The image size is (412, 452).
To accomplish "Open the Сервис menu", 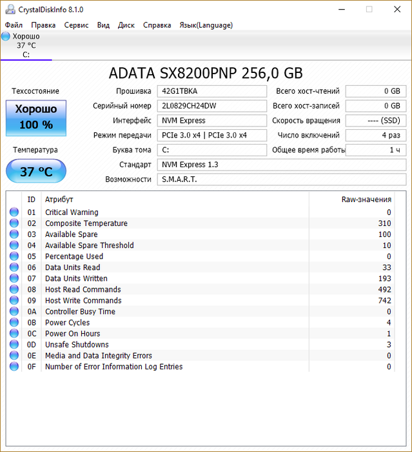I will (x=76, y=25).
